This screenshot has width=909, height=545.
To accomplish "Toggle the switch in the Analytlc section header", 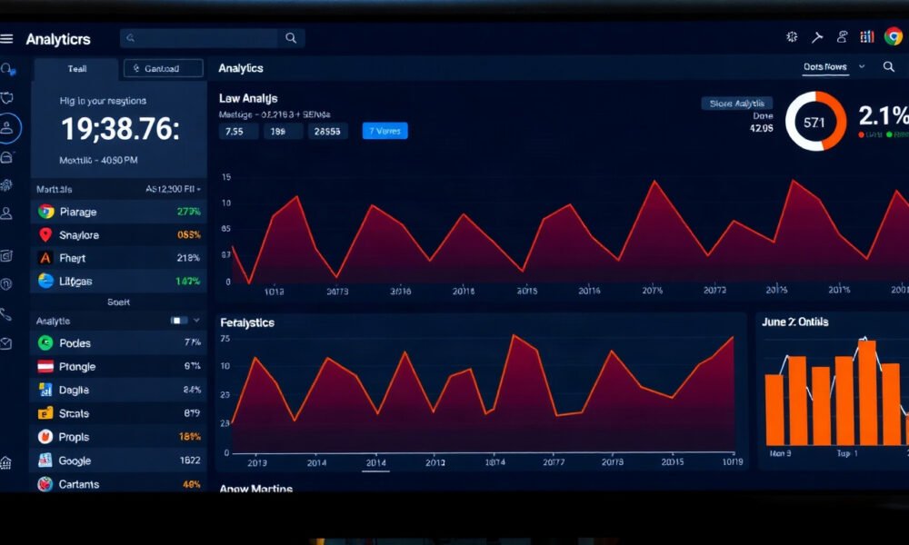I will [178, 321].
